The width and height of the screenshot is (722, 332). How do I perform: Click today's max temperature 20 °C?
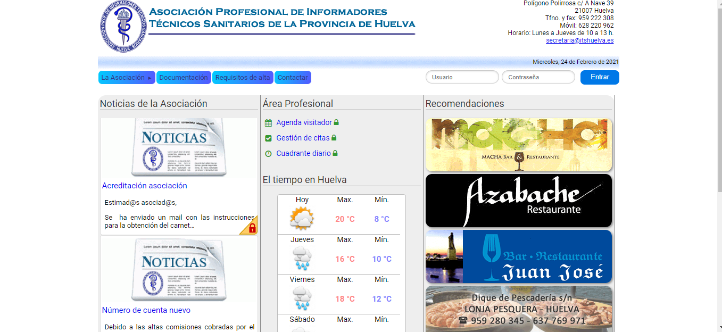[345, 219]
